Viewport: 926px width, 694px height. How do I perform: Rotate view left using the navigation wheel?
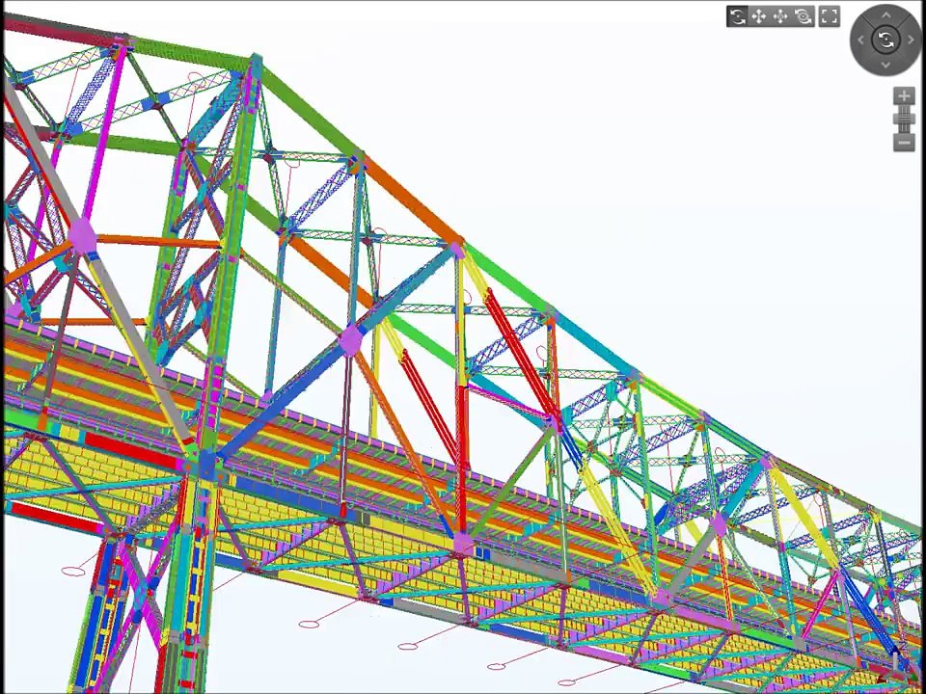tap(861, 40)
